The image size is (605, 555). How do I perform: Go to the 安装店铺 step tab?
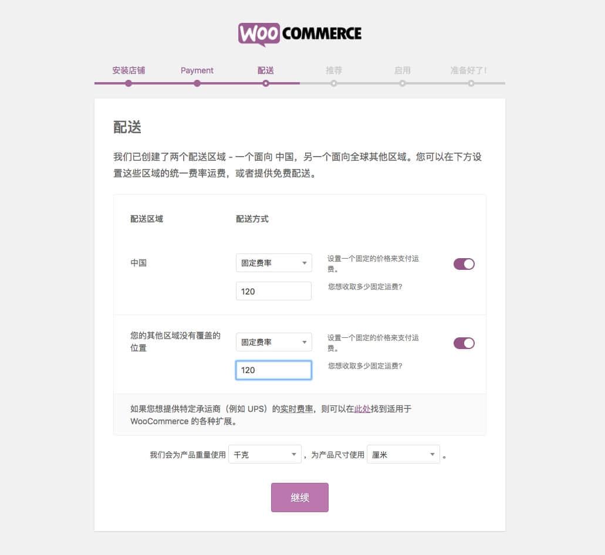pos(129,70)
